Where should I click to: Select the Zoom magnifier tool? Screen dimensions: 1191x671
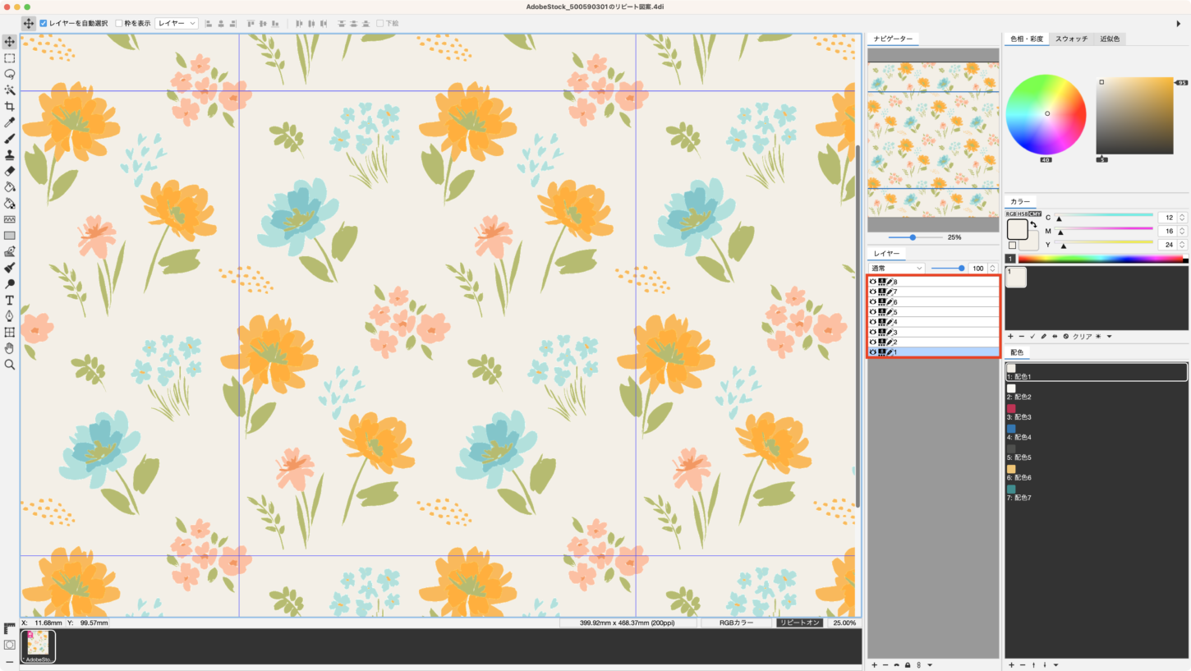coord(10,364)
